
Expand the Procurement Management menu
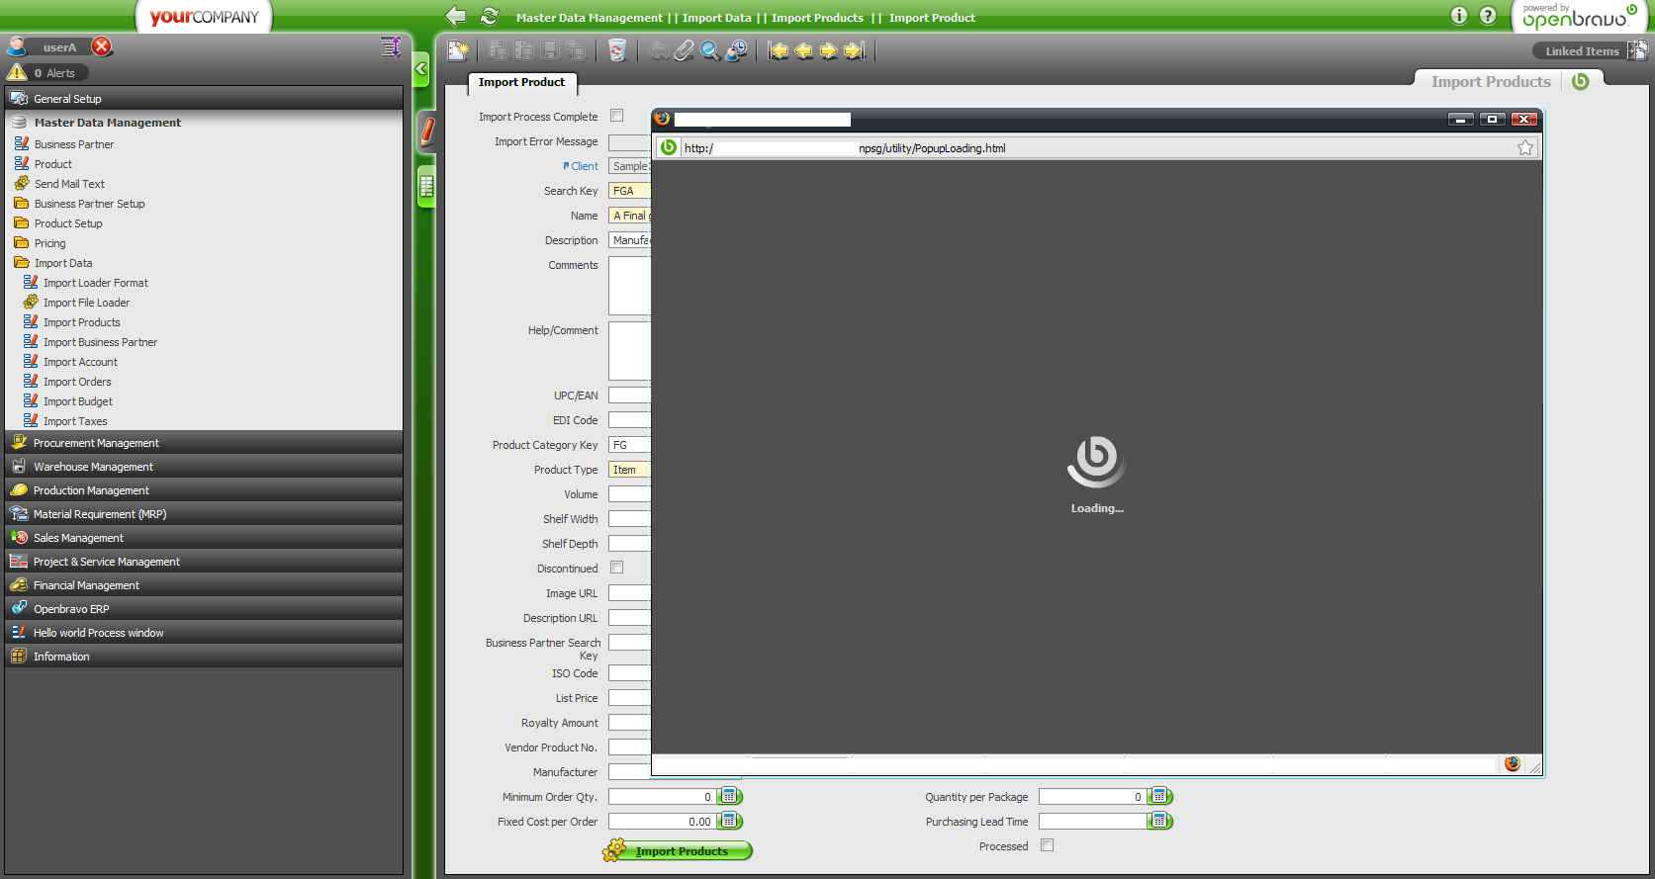coord(96,443)
